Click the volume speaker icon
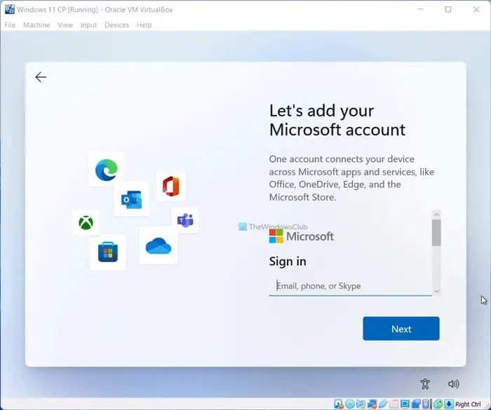Image resolution: width=491 pixels, height=410 pixels. pyautogui.click(x=453, y=383)
